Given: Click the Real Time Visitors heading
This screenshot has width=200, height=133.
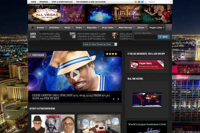Looking at the screenshot, I should [x=135, y=79].
